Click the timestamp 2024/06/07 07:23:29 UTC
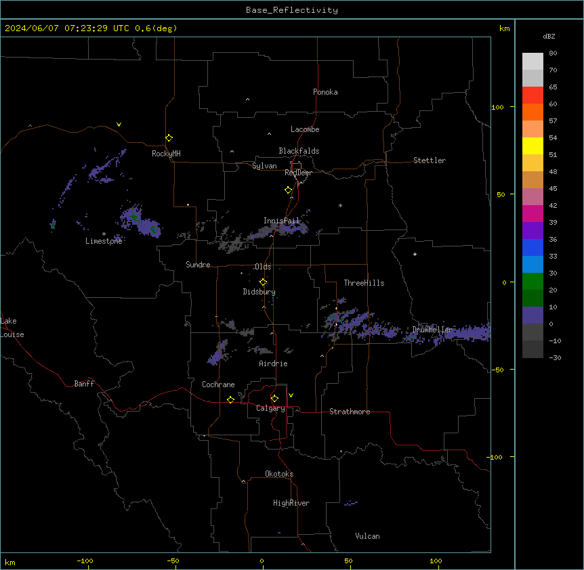The height and width of the screenshot is (570, 584). coord(67,28)
